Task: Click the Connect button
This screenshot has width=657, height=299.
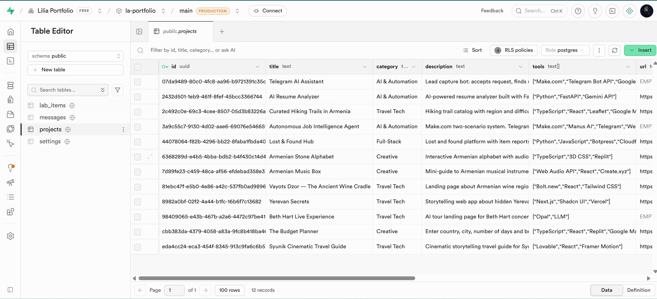Action: click(x=268, y=11)
